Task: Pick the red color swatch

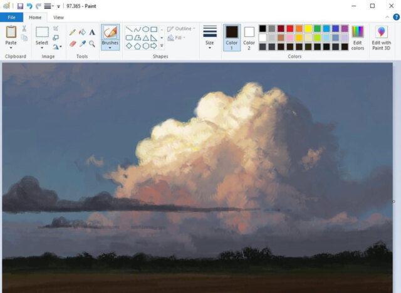Action: [x=290, y=28]
